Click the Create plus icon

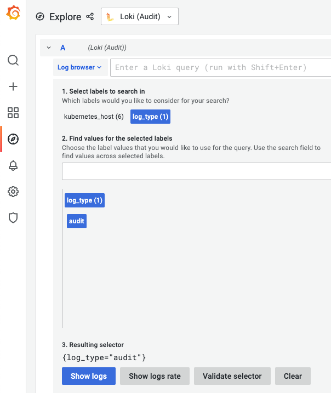coord(13,86)
